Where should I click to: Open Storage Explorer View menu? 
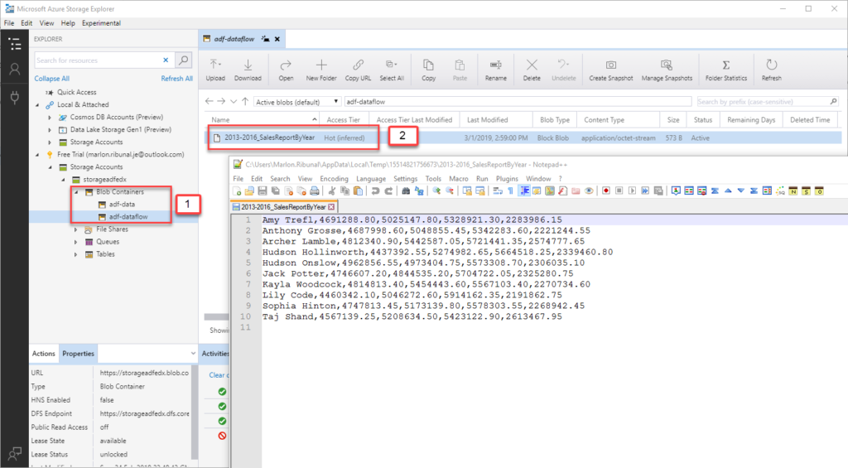46,23
